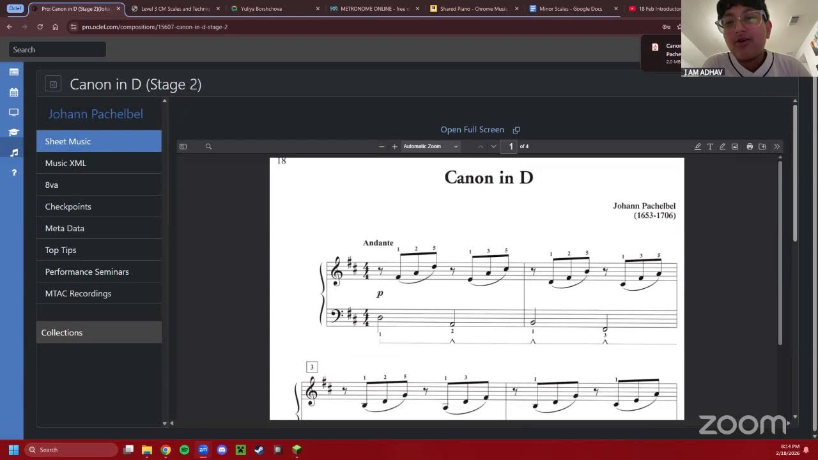This screenshot has width=818, height=460.
Task: Click the PDF page number field
Action: [511, 146]
